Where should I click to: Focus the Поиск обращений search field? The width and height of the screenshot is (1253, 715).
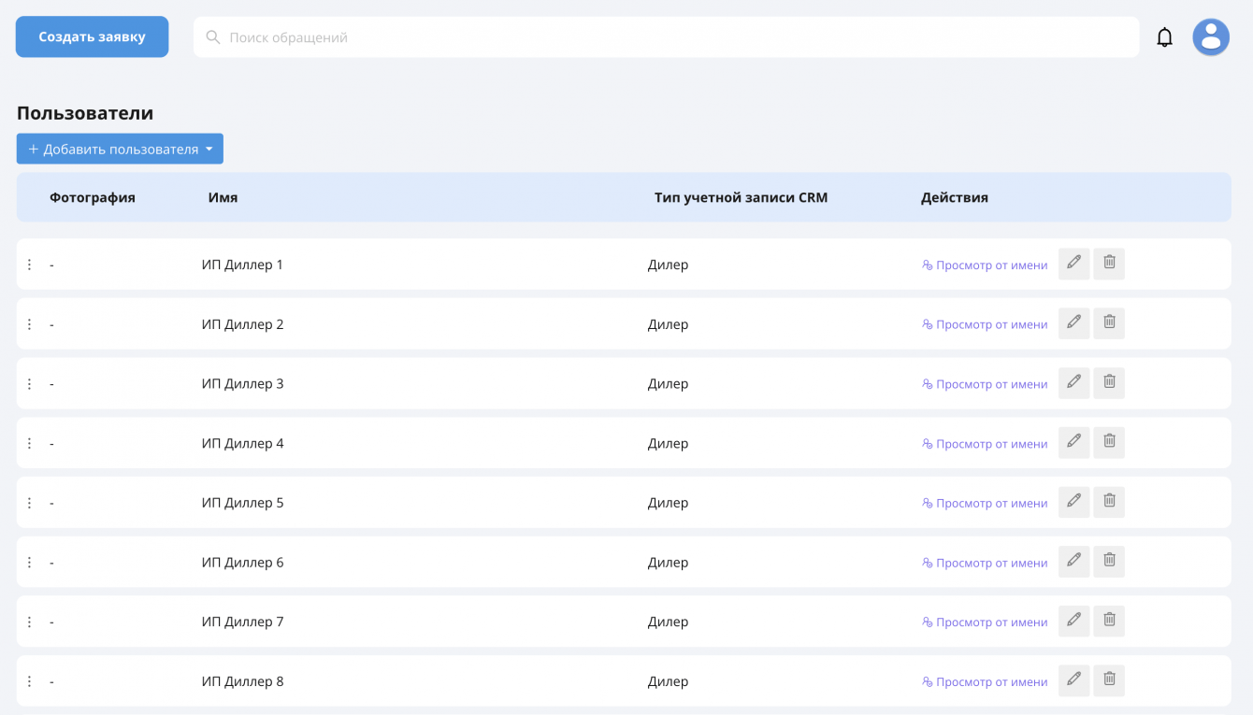point(666,37)
